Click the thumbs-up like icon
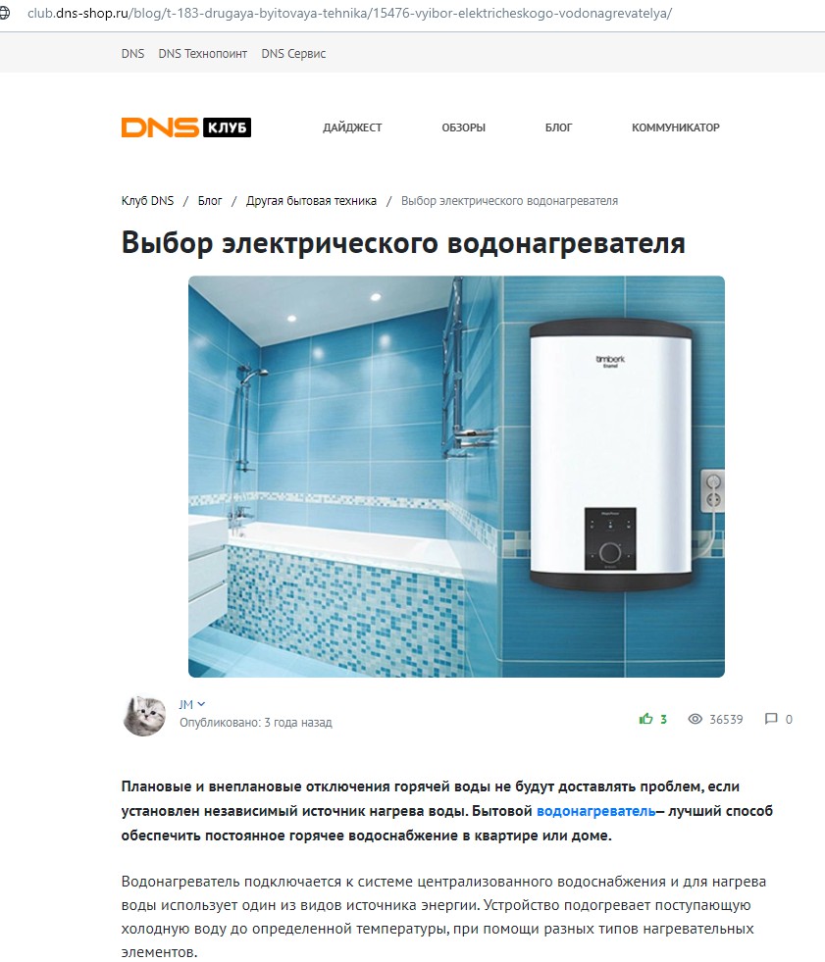Screen dimensions: 825x962 [645, 719]
